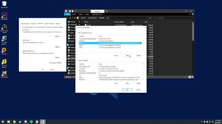Select the Manage contextual tab

[x=97, y=11]
